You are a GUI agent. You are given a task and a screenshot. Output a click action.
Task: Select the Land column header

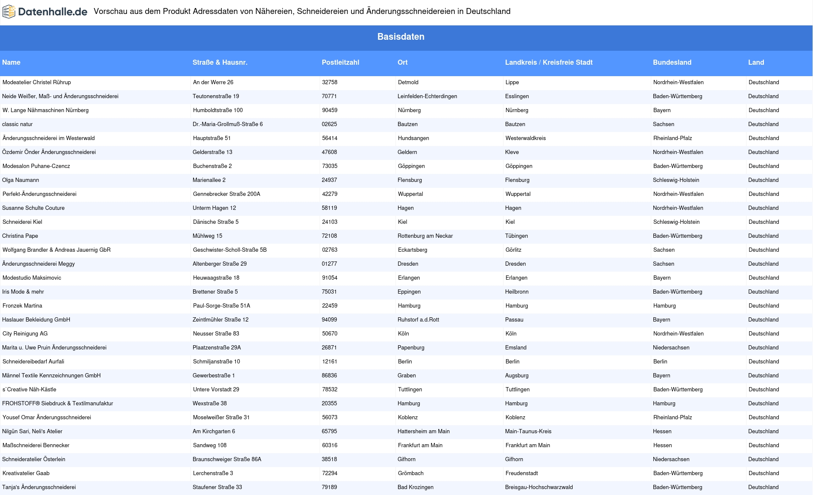[x=756, y=62]
